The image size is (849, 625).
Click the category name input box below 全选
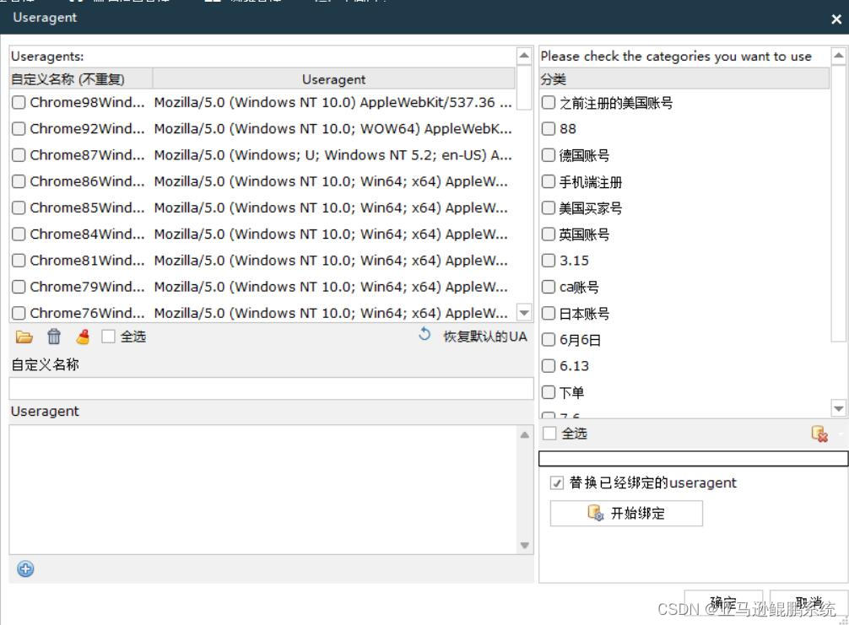693,458
